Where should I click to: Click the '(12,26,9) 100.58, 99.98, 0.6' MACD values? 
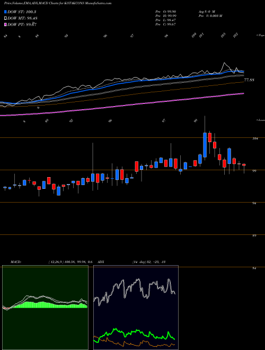(x=70, y=262)
